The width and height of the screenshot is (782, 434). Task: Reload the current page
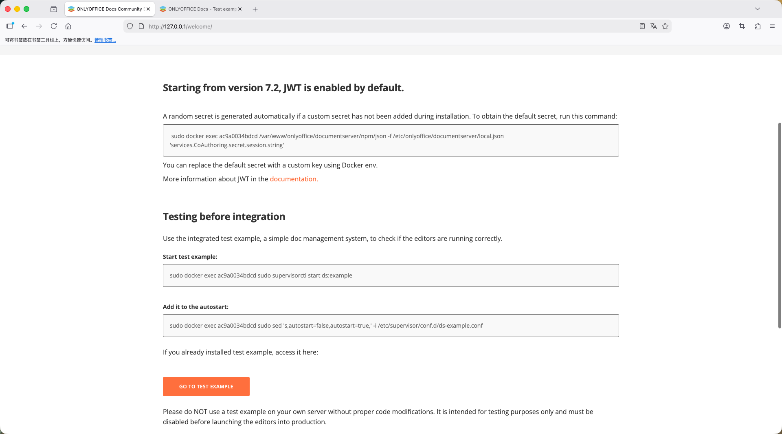coord(54,26)
